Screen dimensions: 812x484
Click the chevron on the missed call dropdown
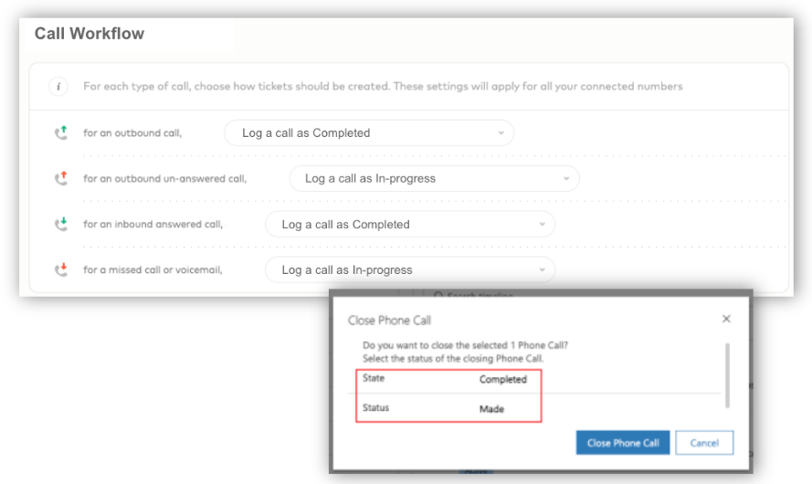[543, 269]
